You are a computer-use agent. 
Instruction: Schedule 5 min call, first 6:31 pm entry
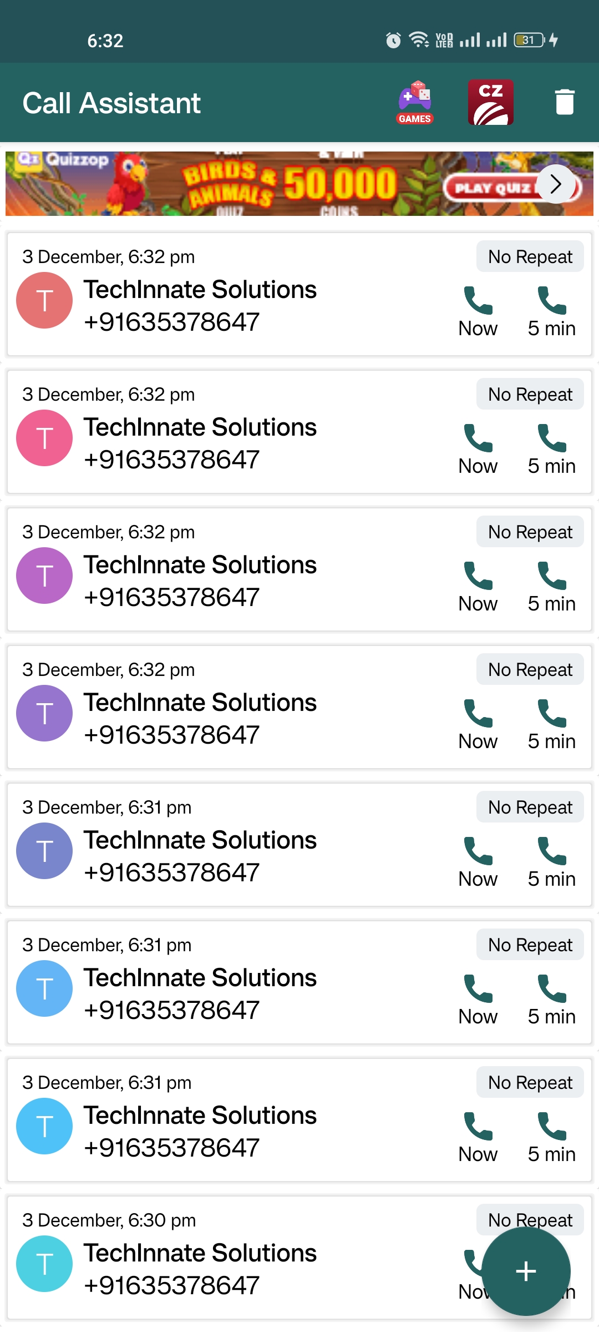552,862
